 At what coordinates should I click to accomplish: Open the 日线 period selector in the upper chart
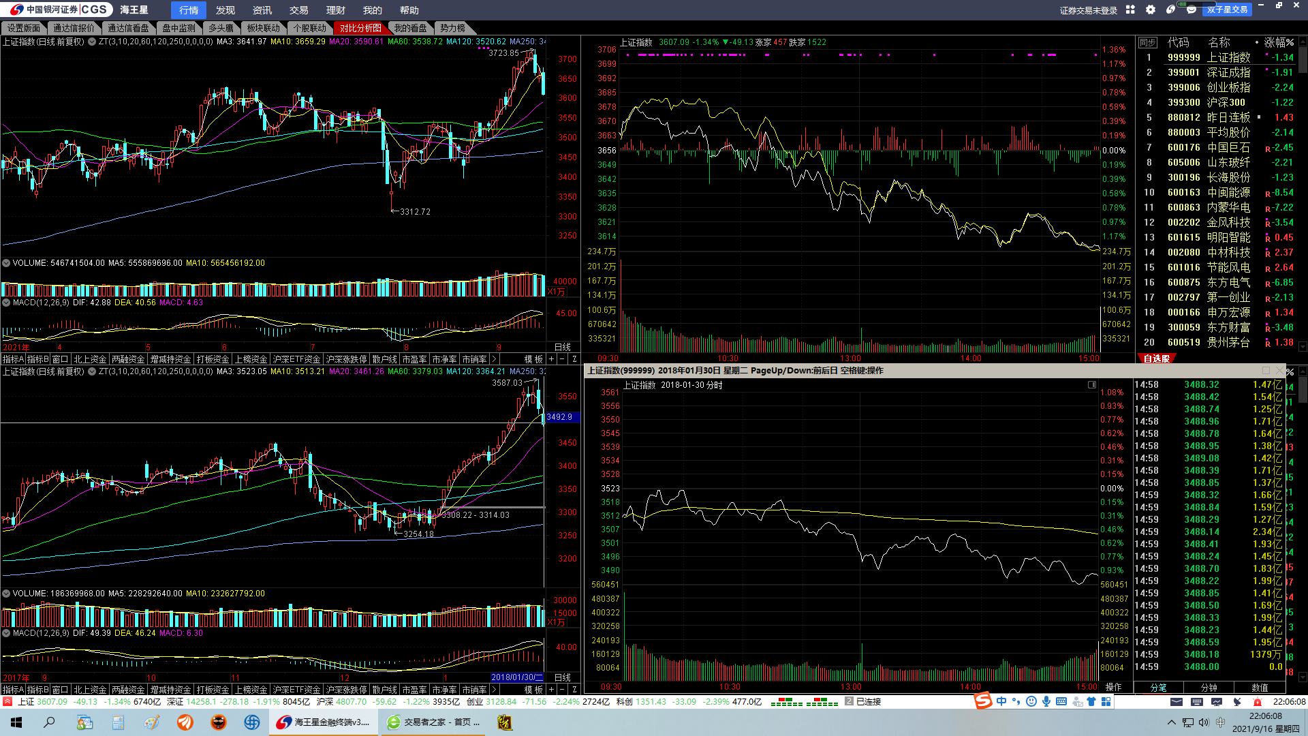(563, 348)
